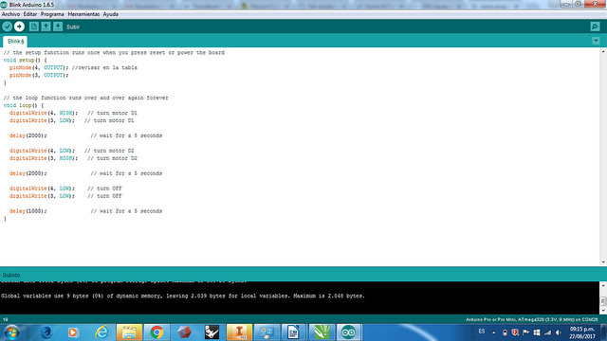
Task: Click the Upload (arrow) button
Action: 19,27
